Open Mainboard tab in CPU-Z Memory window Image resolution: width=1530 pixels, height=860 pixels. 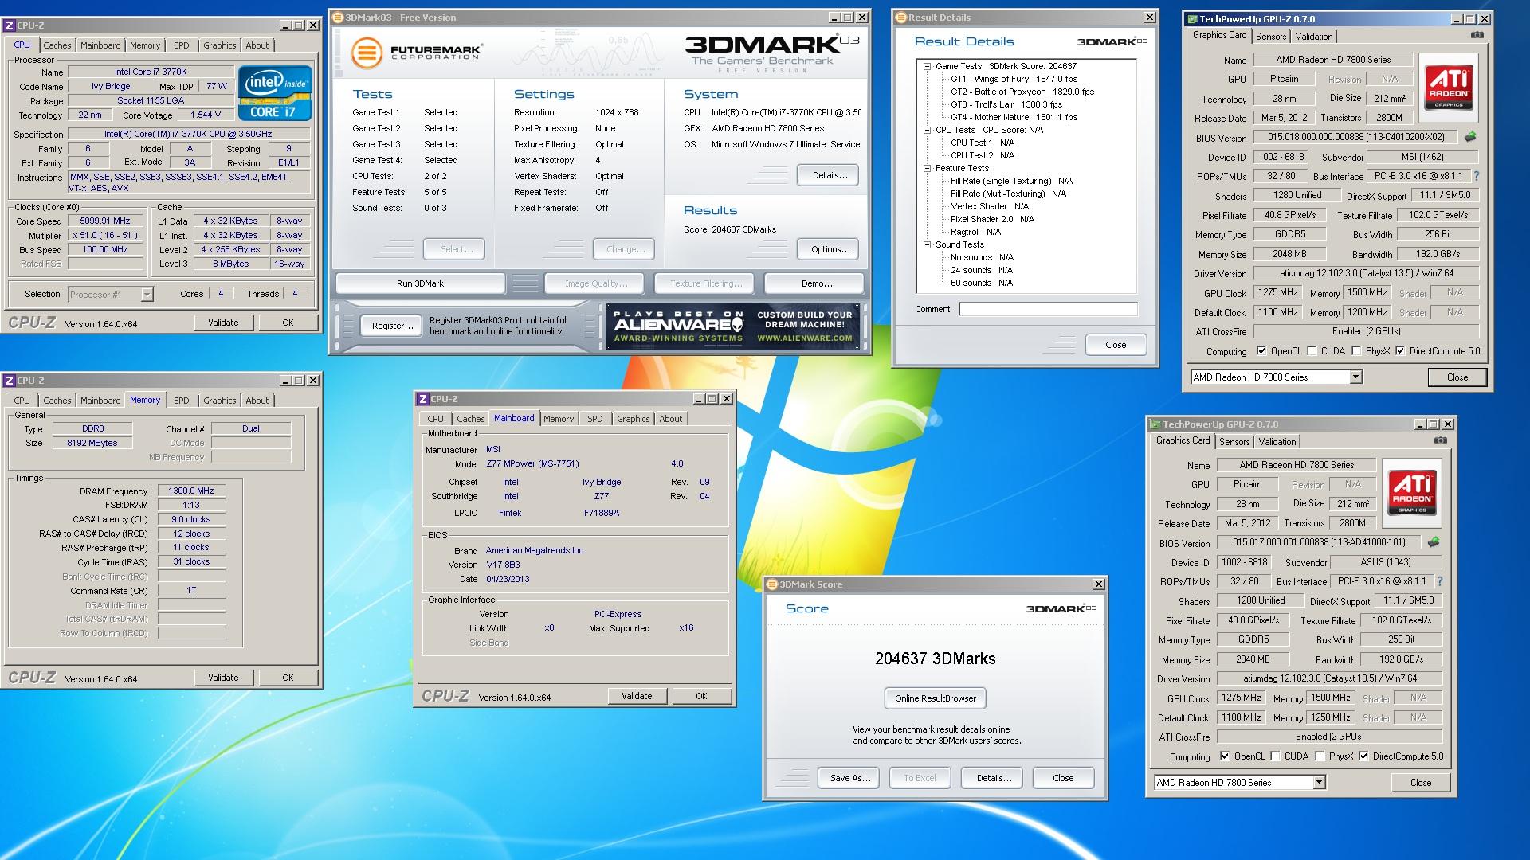[100, 401]
